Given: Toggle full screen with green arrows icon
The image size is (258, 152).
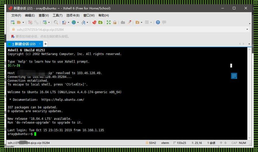Looking at the screenshot, I should (x=109, y=22).
